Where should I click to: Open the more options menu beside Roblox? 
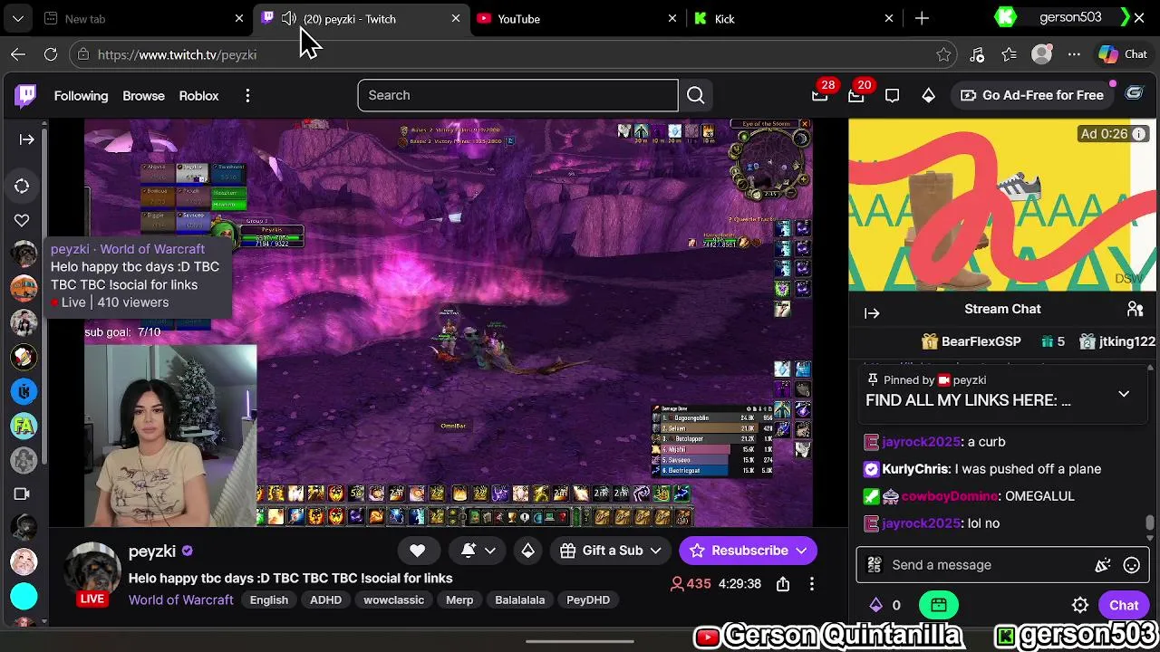pyautogui.click(x=247, y=95)
